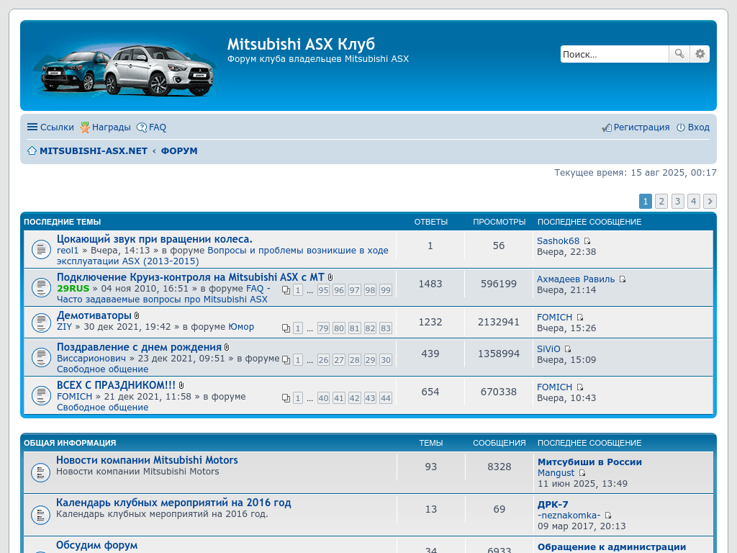
Task: Open -neznakomka- profile link
Action: pyautogui.click(x=569, y=516)
